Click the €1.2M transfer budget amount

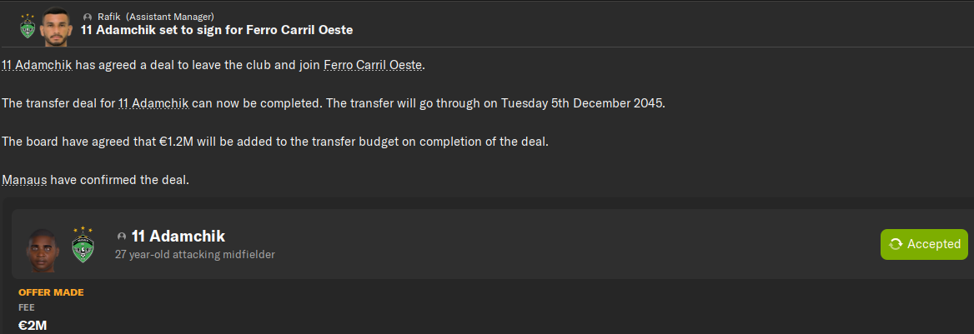pos(177,142)
